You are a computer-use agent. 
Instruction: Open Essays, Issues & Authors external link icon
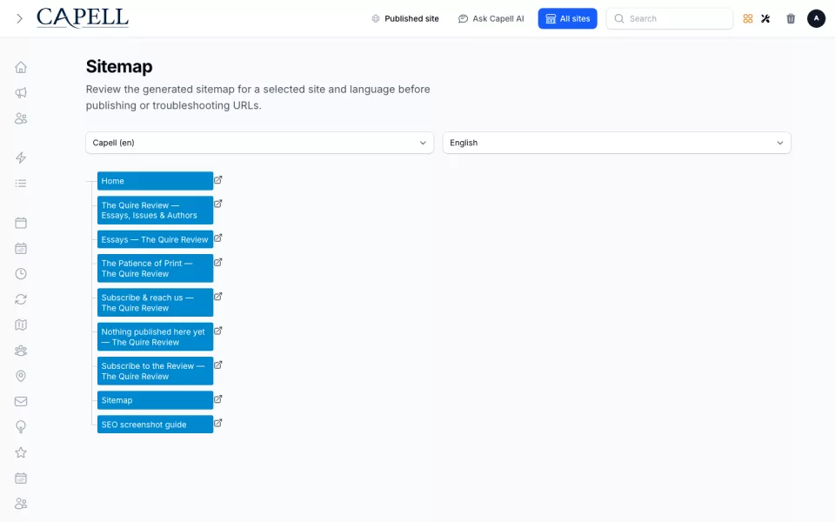coord(217,204)
